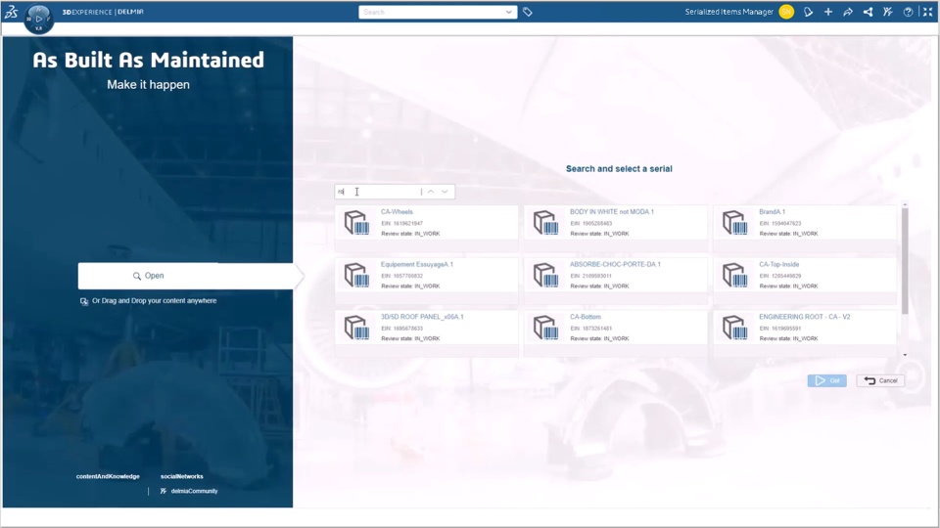Click the BrandA.1 serial item icon
The height and width of the screenshot is (528, 940).
coord(735,223)
